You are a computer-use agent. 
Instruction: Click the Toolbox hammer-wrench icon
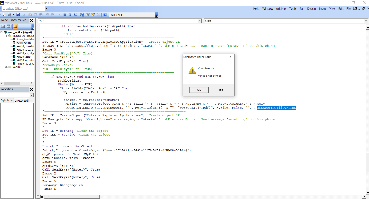(99, 15)
